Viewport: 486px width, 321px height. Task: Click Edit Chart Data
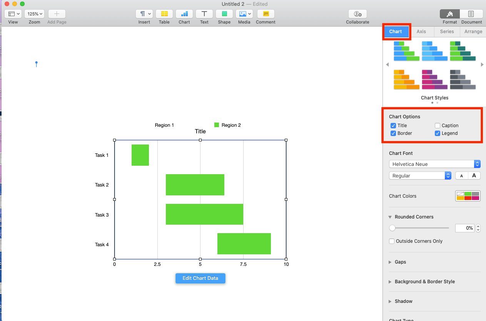click(x=200, y=278)
